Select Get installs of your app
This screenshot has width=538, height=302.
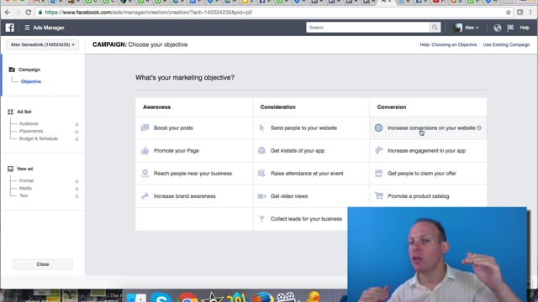(311, 151)
